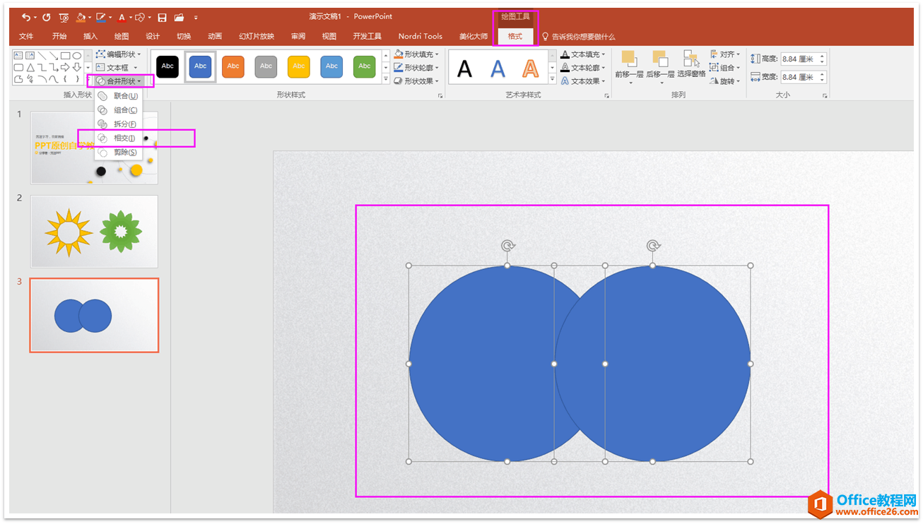The width and height of the screenshot is (923, 524).
Task: Open Text Outline (文本轮廓) dropdown
Action: 583,68
